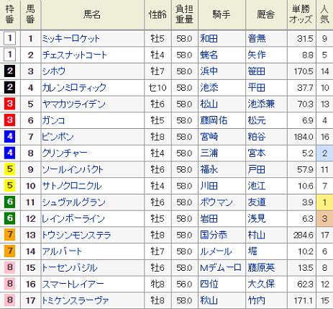Click green frame 6 badge beside シュヴァルグラン
The image size is (333, 309).
[9, 202]
